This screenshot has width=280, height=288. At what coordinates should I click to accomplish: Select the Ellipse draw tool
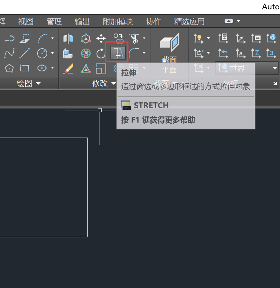(42, 68)
